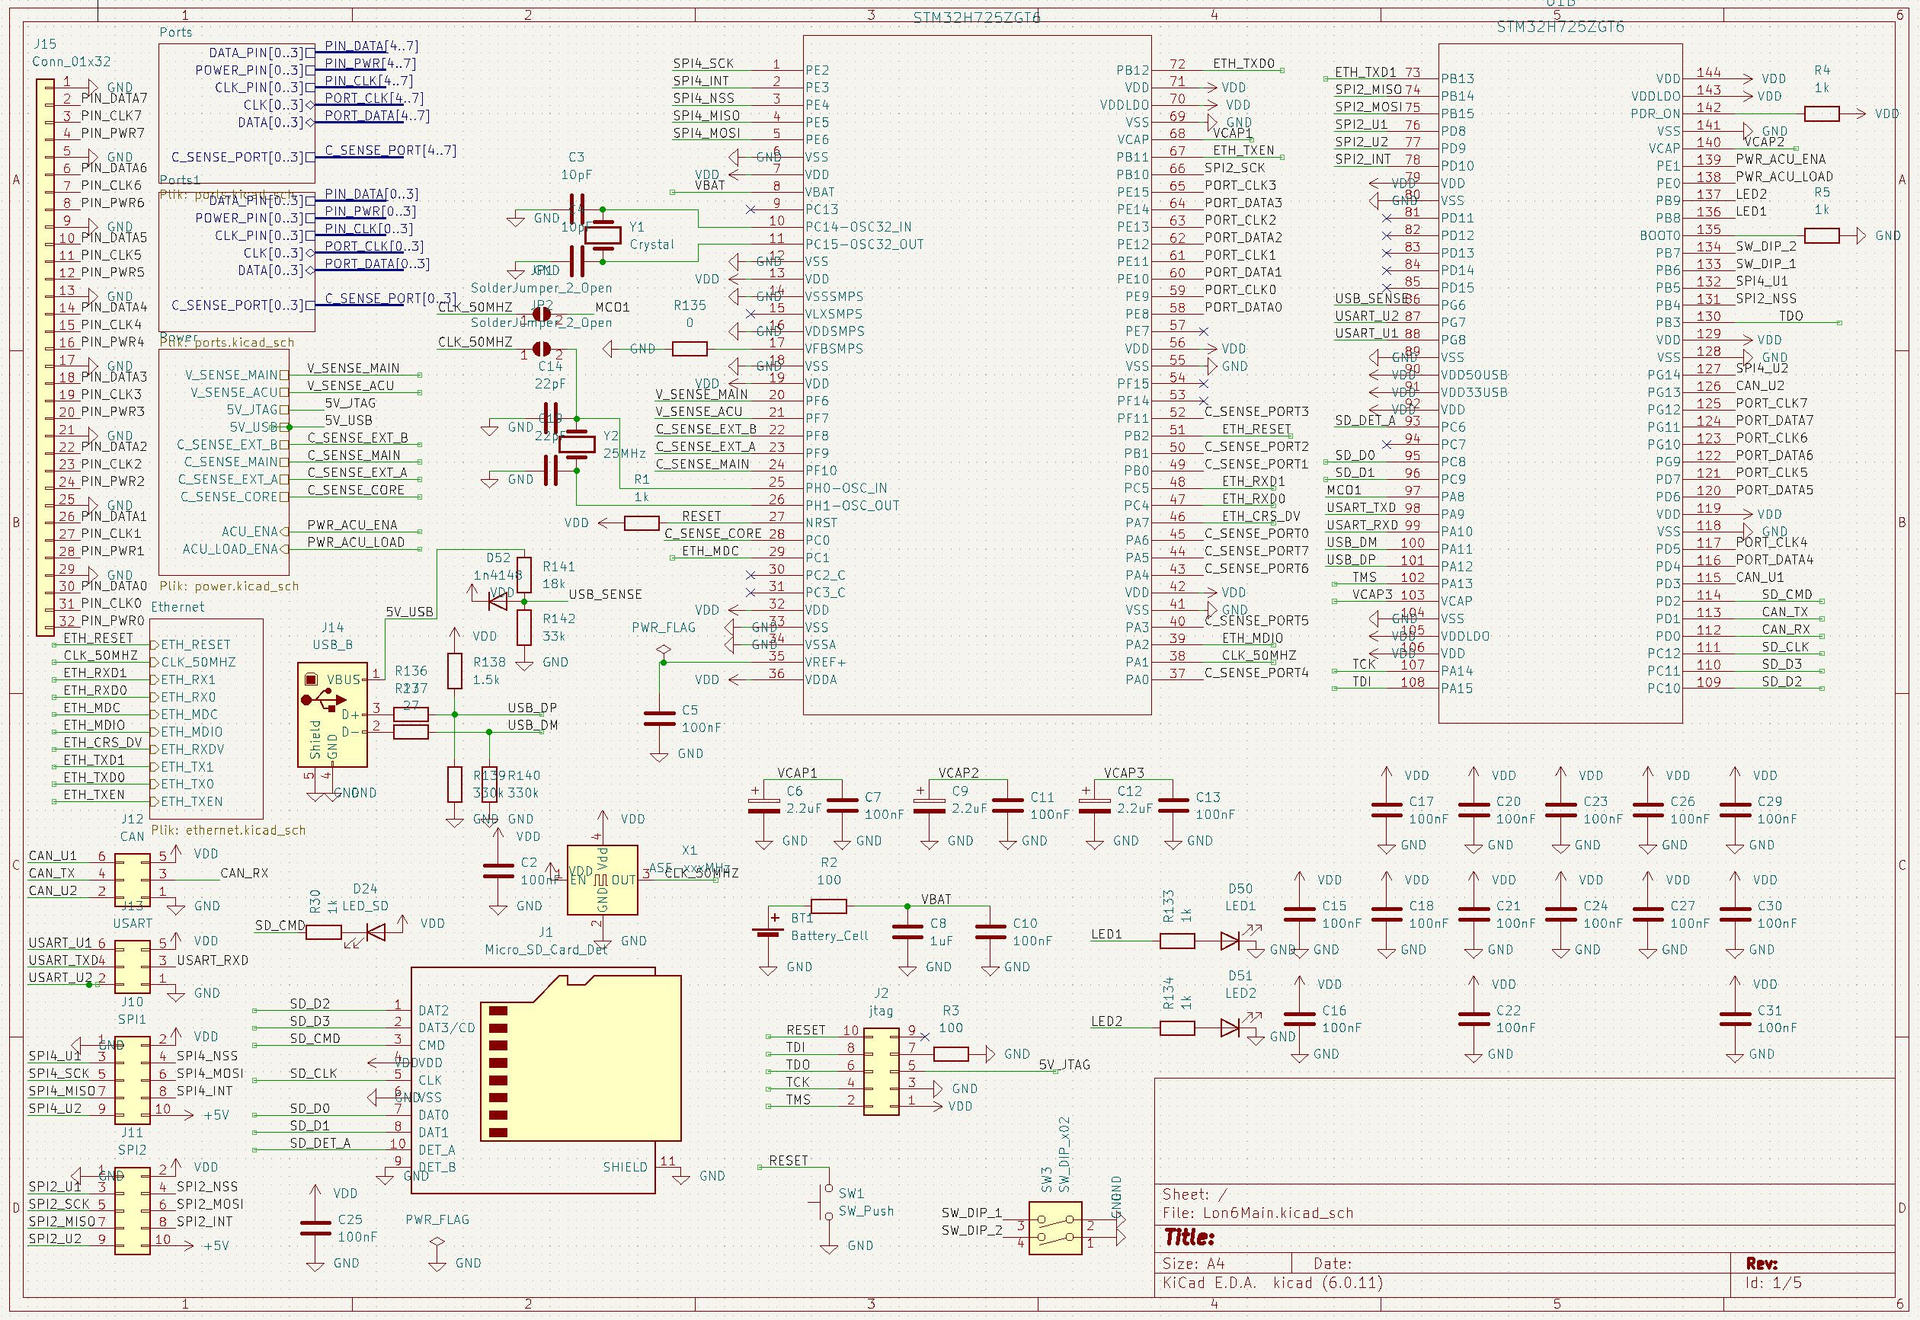Select resistor R5 near BOOT0
Screen dimensions: 1920x1320
point(1822,235)
